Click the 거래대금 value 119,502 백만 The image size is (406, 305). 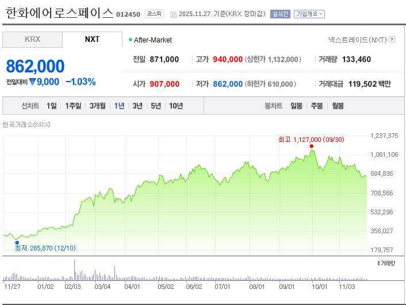(x=370, y=84)
